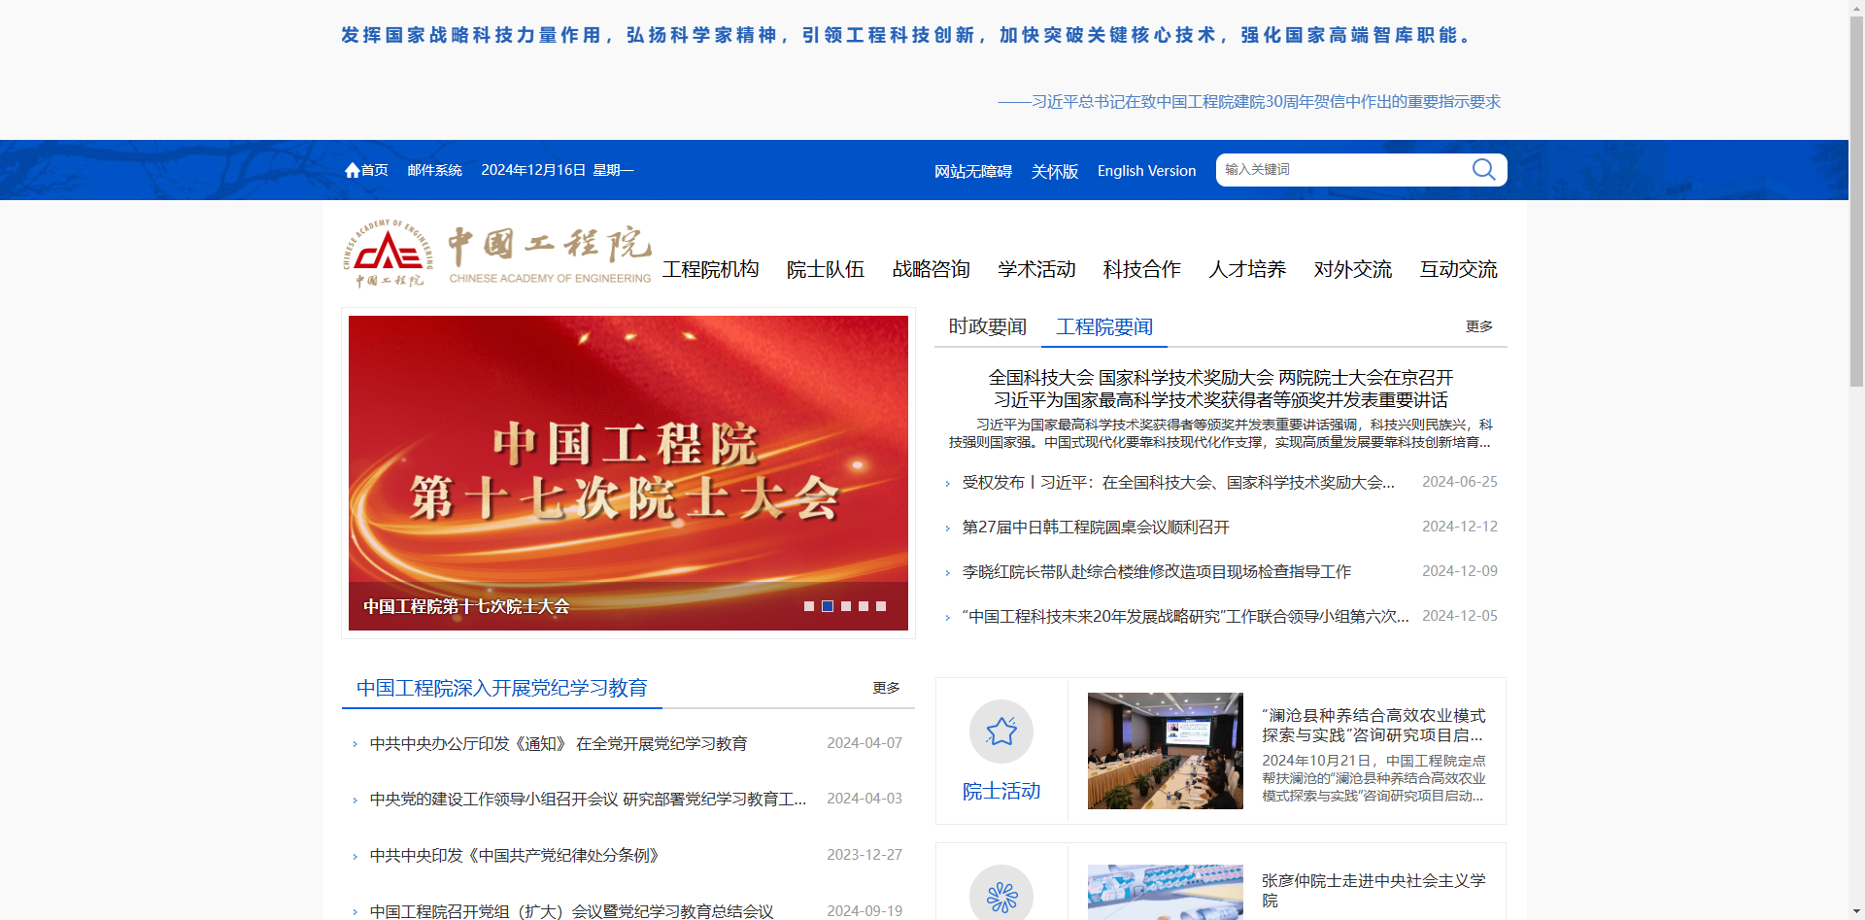Open the 战略咨询 navigation menu
This screenshot has height=920, width=1865.
(x=931, y=269)
